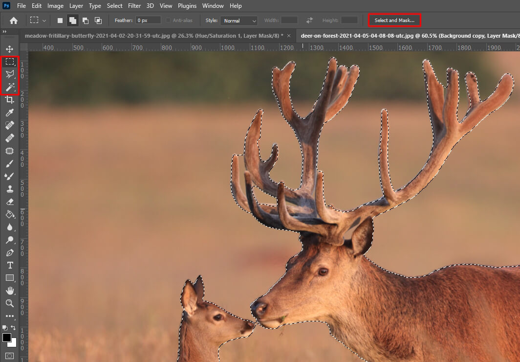Select the Spot Healing Brush tool

(10, 125)
